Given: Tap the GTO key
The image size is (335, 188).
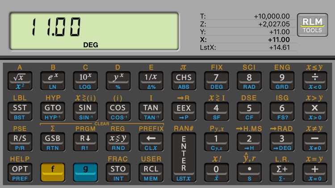Looking at the screenshot, I should point(53,111).
